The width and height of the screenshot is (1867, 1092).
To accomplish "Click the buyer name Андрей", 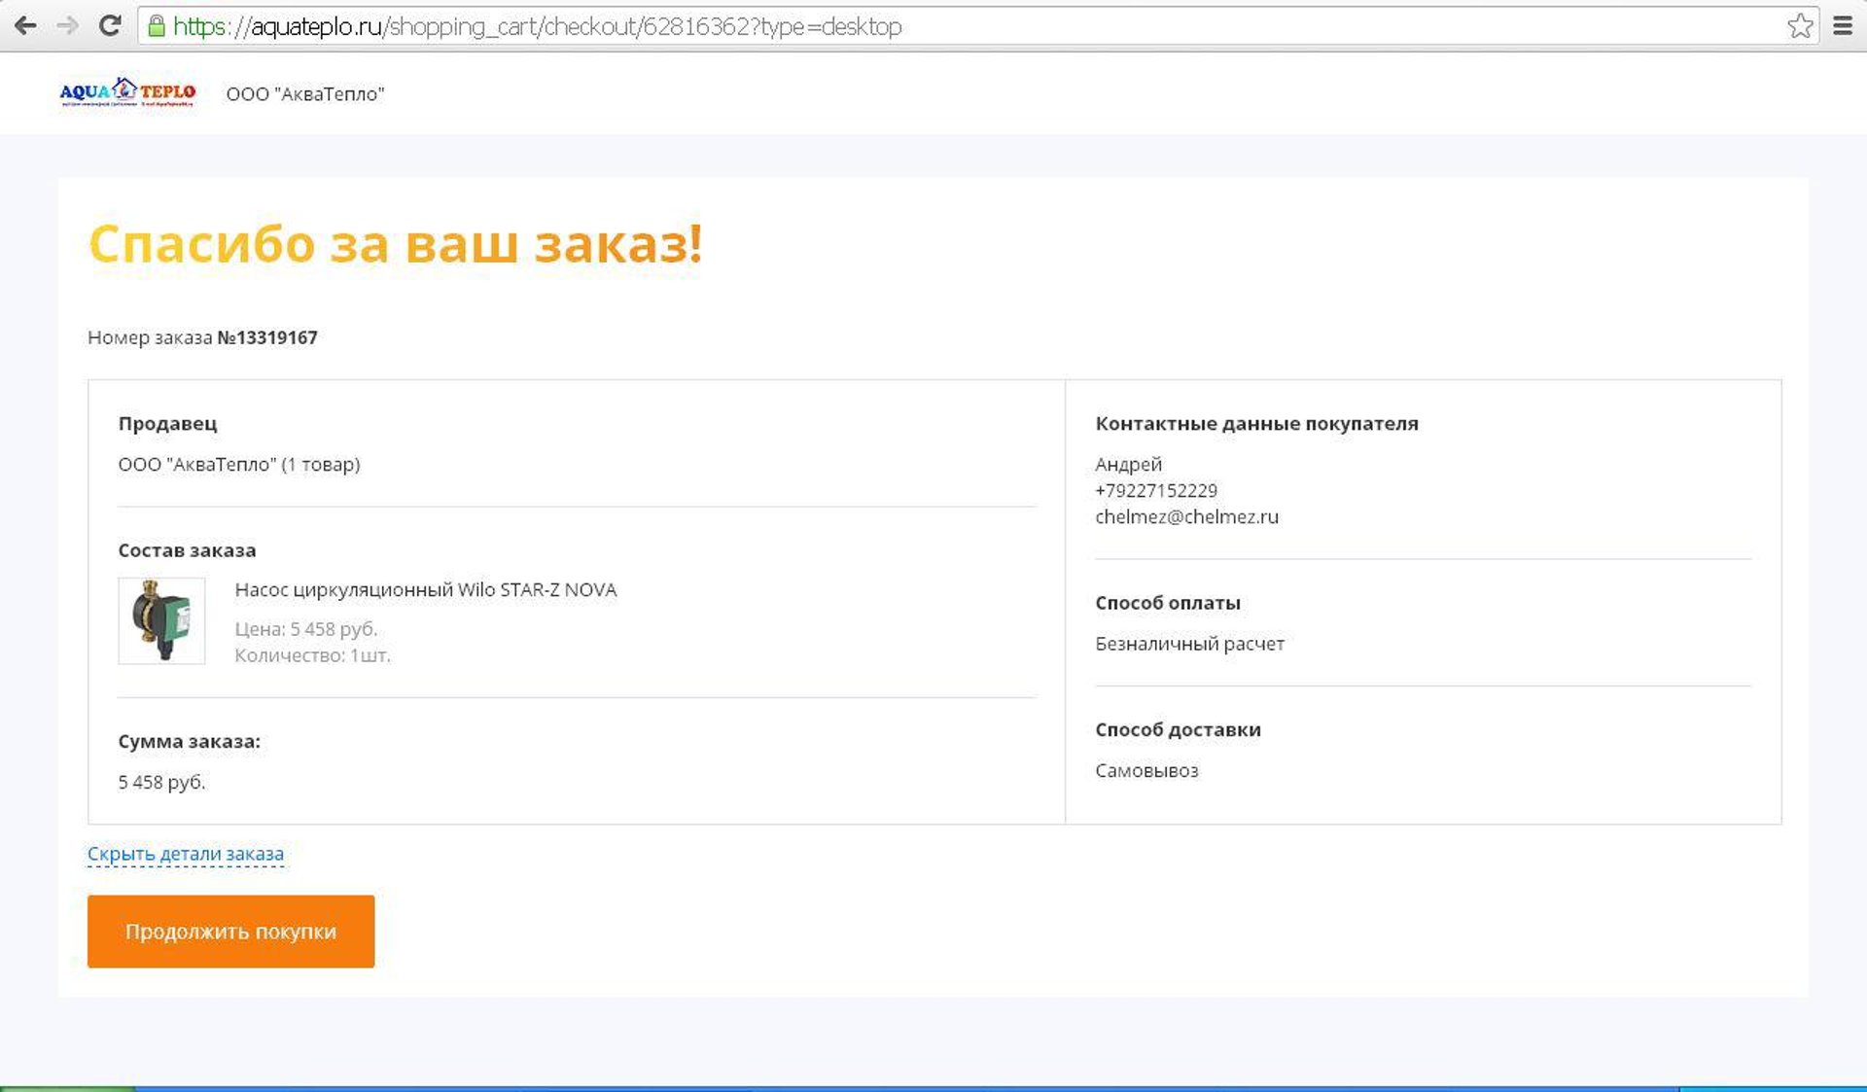I will (1128, 464).
